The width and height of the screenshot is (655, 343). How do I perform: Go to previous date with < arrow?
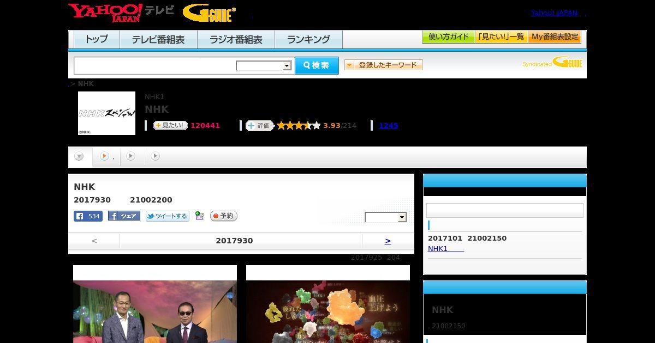(x=94, y=241)
